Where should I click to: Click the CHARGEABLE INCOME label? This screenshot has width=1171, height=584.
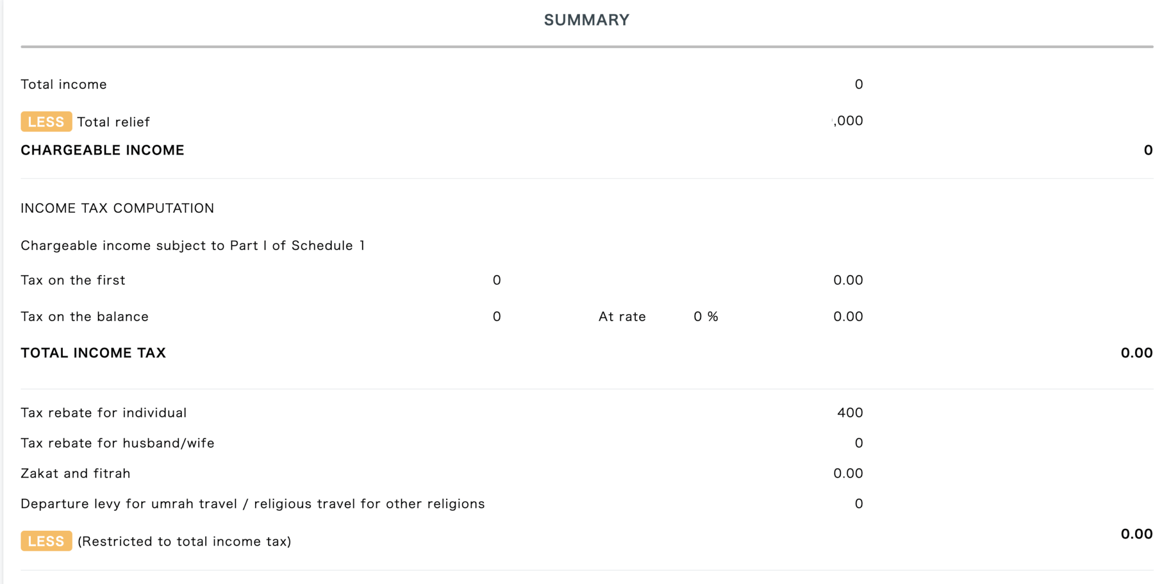[102, 150]
